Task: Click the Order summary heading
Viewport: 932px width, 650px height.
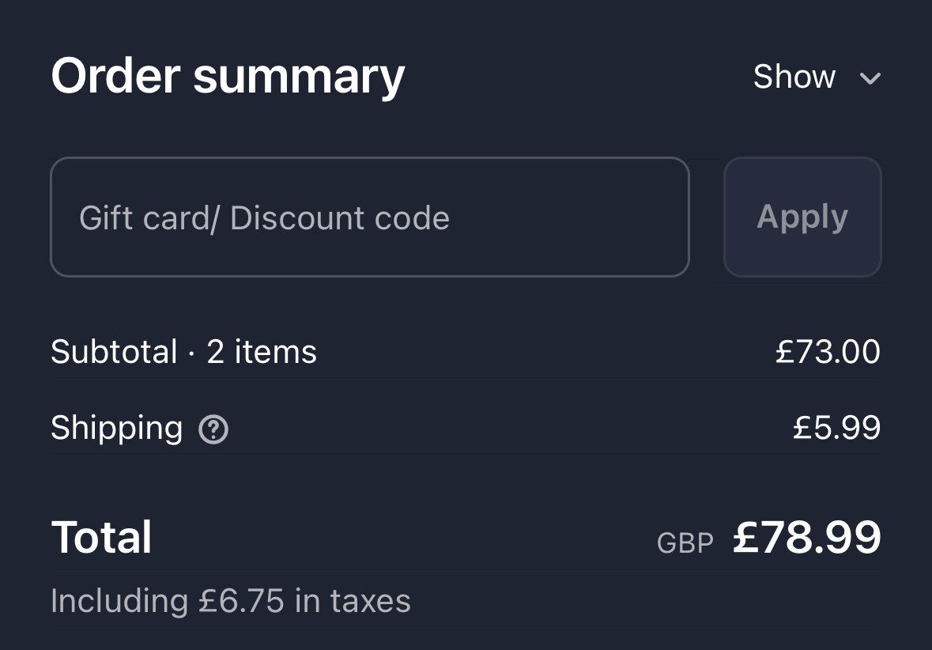Action: [228, 77]
